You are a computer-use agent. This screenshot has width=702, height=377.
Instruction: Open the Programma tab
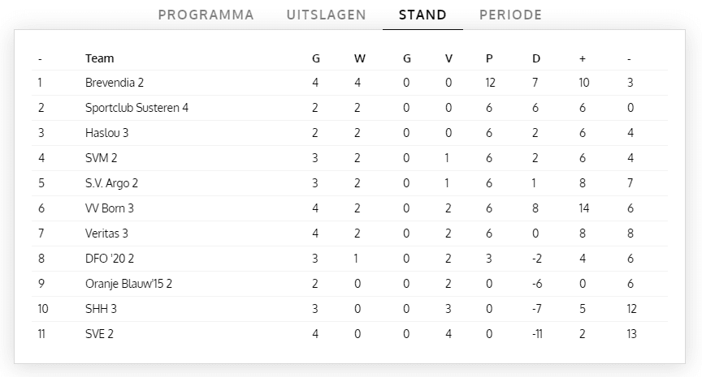[206, 15]
